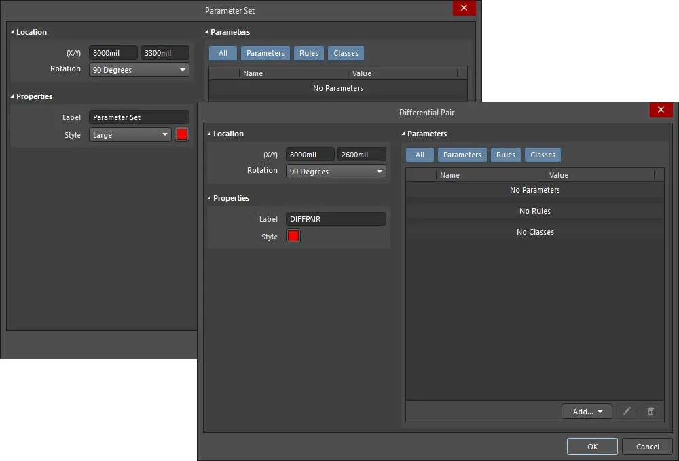The image size is (679, 461).
Task: Open the Add... dropdown button
Action: click(587, 412)
